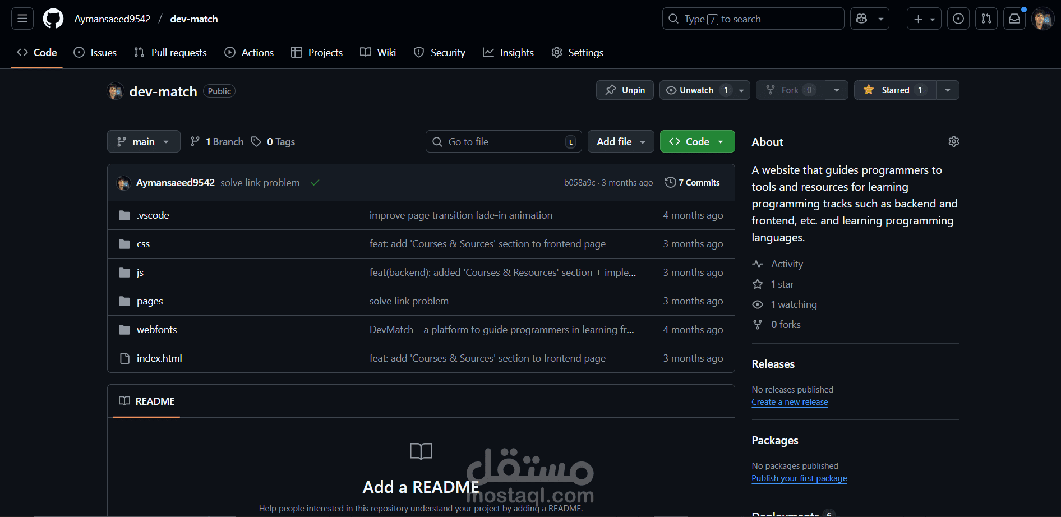Open the Insights tab
The image size is (1061, 517).
[508, 52]
